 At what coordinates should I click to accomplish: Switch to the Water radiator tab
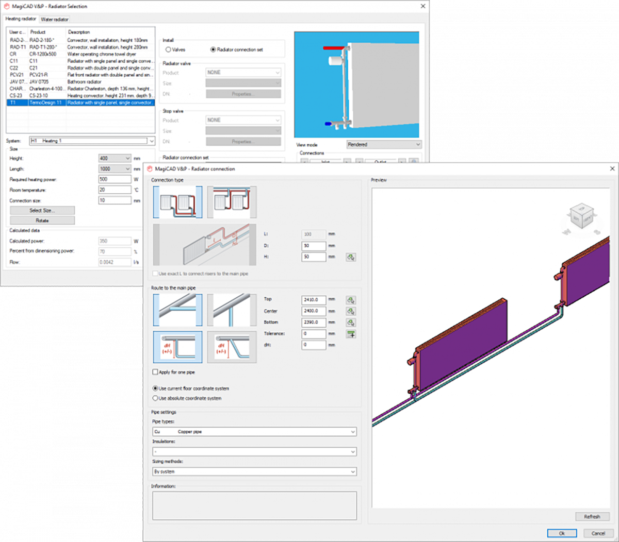pyautogui.click(x=55, y=19)
